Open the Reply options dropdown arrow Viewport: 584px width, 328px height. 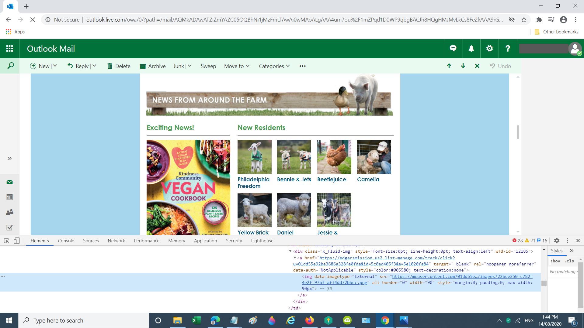tap(94, 66)
